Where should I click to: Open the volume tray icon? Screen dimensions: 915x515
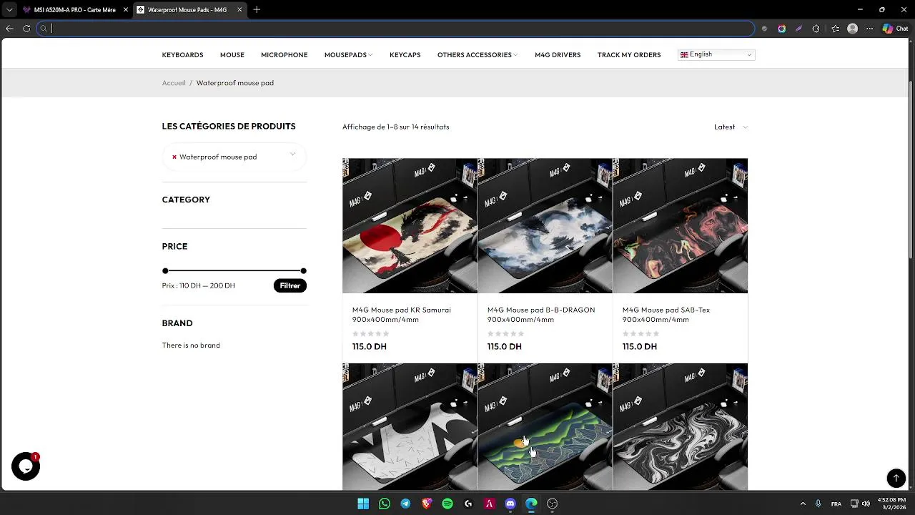(x=866, y=504)
